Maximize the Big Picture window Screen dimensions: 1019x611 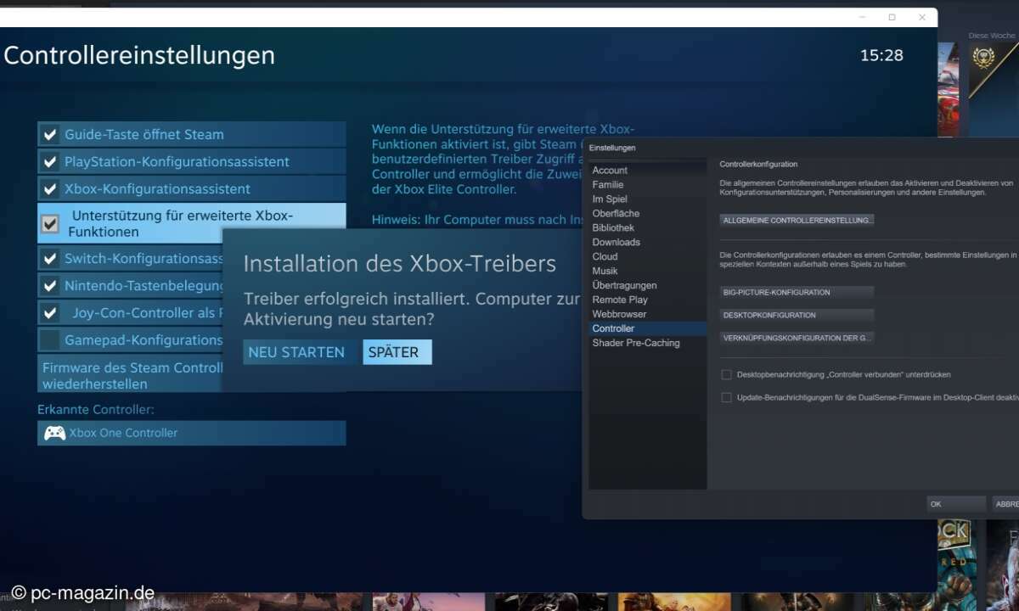pos(892,17)
